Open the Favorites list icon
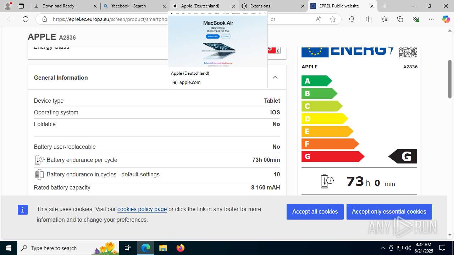This screenshot has width=454, height=255. coord(384,19)
